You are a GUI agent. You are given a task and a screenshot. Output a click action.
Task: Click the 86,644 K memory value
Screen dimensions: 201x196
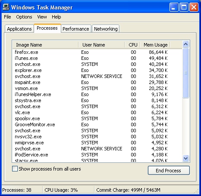click(x=158, y=52)
